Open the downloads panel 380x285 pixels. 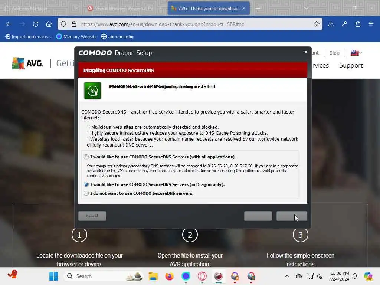pyautogui.click(x=331, y=24)
